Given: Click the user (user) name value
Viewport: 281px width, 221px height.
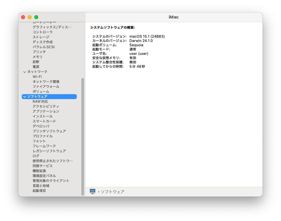Looking at the screenshot, I should (139, 54).
